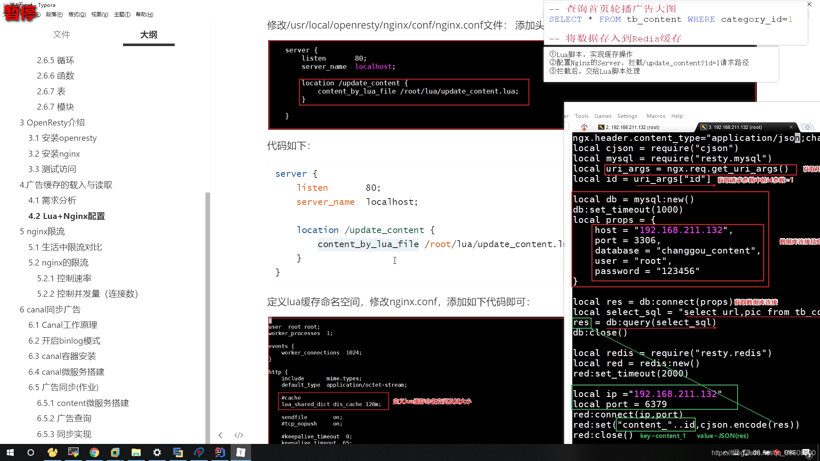Close the top-right SQL note popup
Screen dimensions: 820x461
pos(809,5)
